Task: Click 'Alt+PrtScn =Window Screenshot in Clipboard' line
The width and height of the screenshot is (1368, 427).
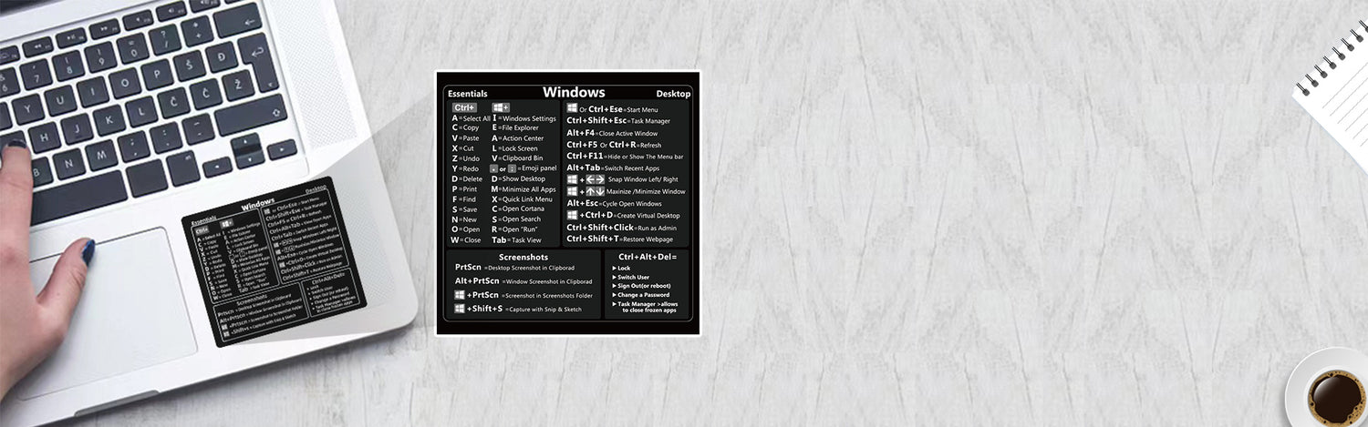Action: 523,281
